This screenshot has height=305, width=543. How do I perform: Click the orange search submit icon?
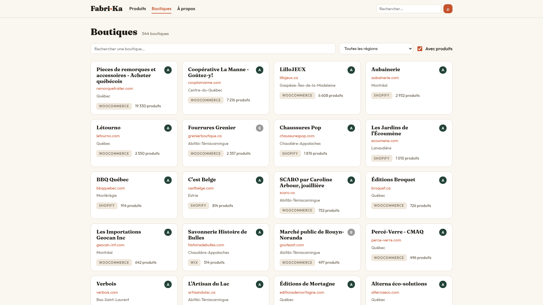click(x=448, y=9)
